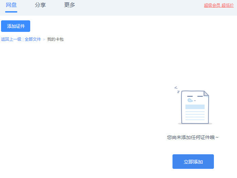Click the closed eyes on document icon
This screenshot has height=178, width=237.
(195, 96)
